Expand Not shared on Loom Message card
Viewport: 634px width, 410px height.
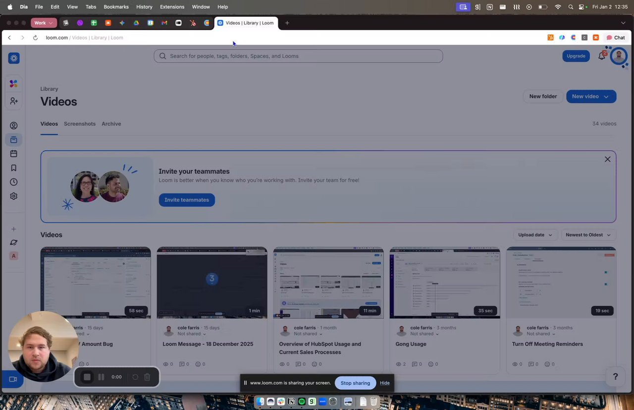tap(192, 334)
